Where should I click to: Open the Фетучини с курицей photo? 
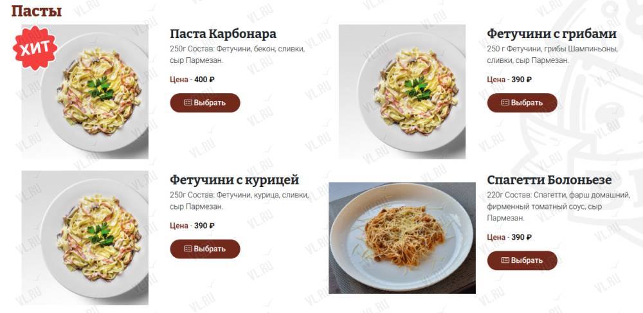tap(85, 238)
